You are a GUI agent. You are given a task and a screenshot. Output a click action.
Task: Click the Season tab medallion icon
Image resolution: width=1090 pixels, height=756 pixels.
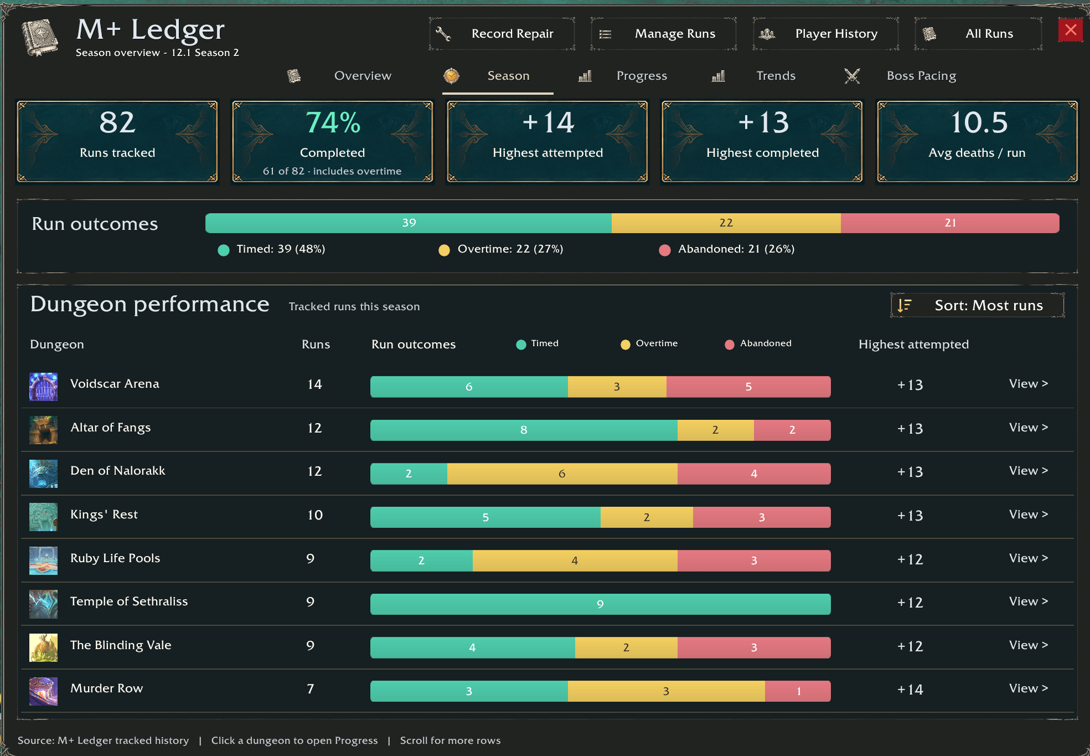tap(451, 76)
